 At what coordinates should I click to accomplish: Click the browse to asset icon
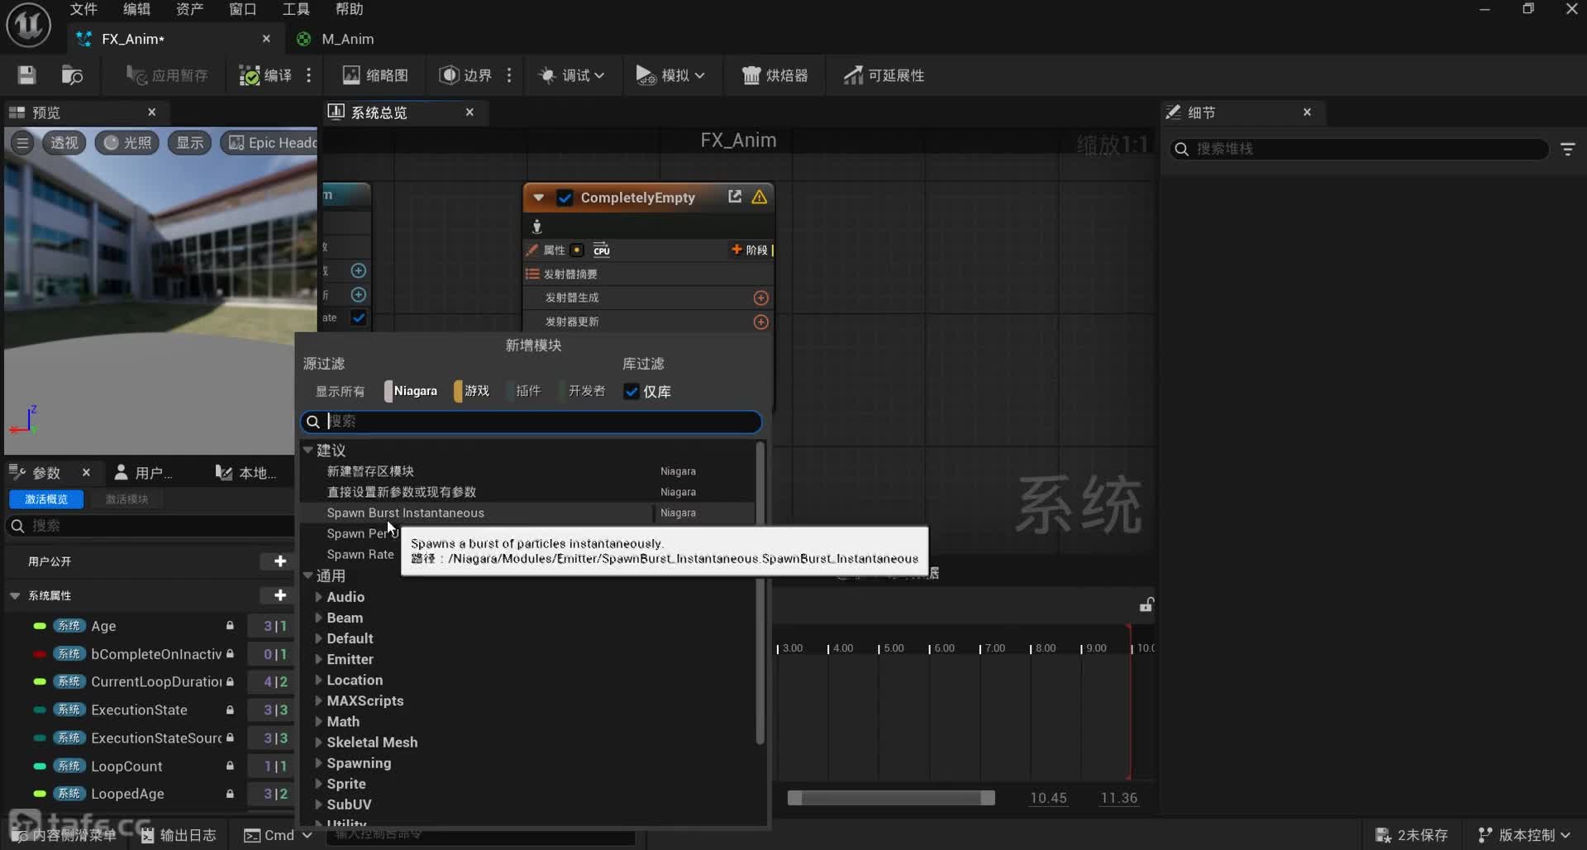[72, 75]
